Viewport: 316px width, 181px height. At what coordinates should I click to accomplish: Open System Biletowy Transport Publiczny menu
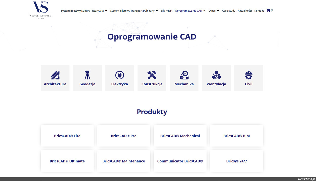[132, 11]
